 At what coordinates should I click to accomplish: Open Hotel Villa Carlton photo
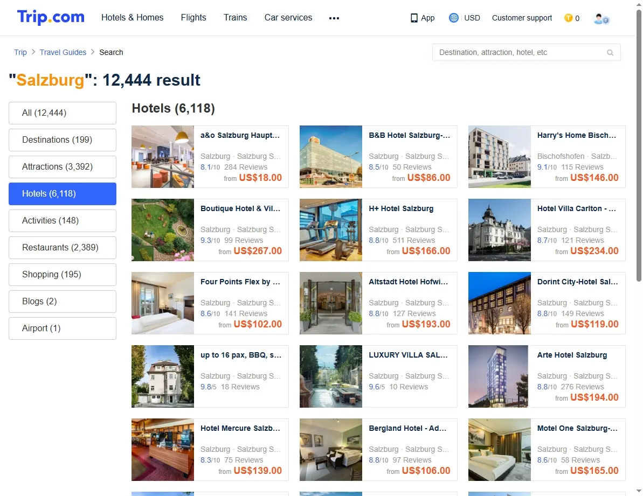pyautogui.click(x=500, y=230)
